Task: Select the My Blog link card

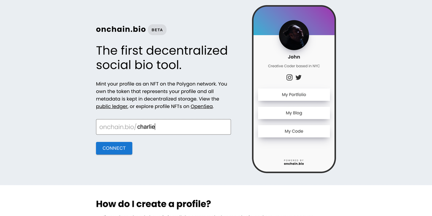Action: 294,113
